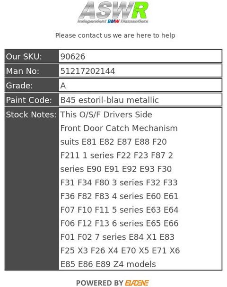The image size is (227, 287).
Task: Click the 'POWERED BY' text
Action: [100, 283]
